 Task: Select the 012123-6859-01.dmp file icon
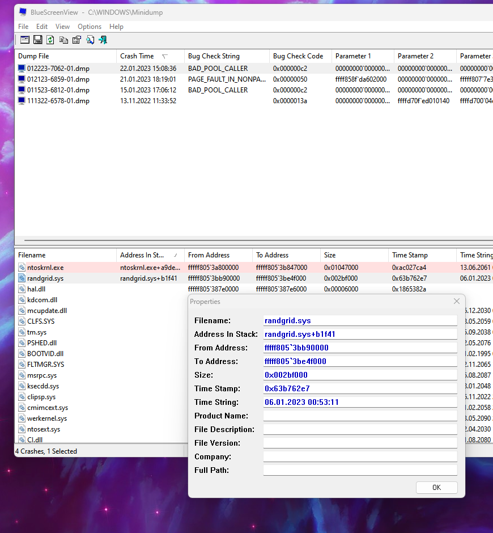(x=22, y=79)
